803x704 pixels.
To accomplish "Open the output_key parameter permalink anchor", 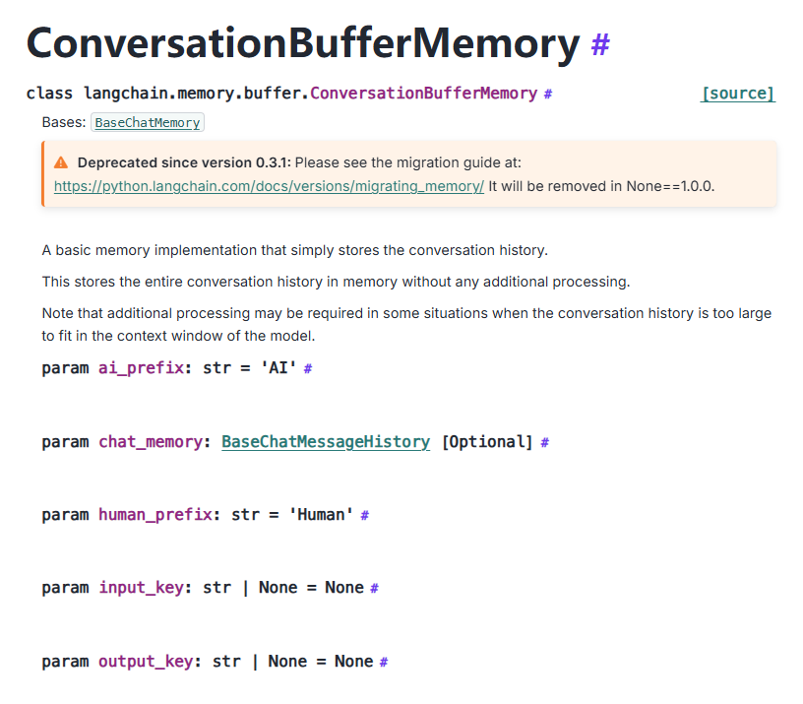I will (383, 662).
